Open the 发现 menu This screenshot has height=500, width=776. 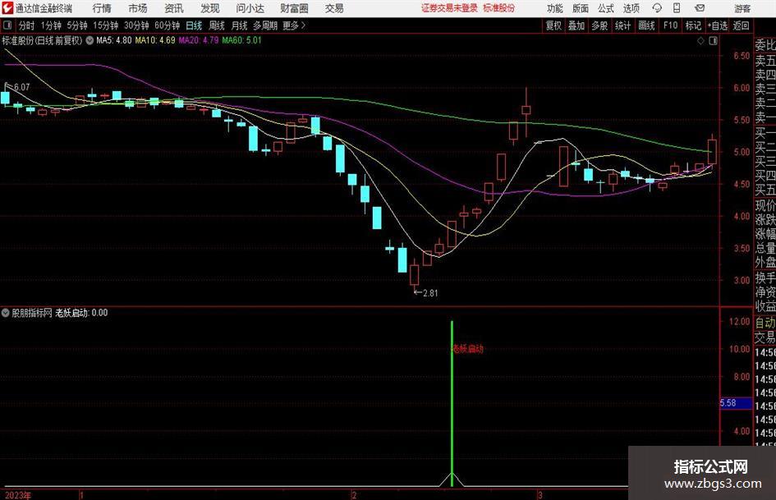210,8
